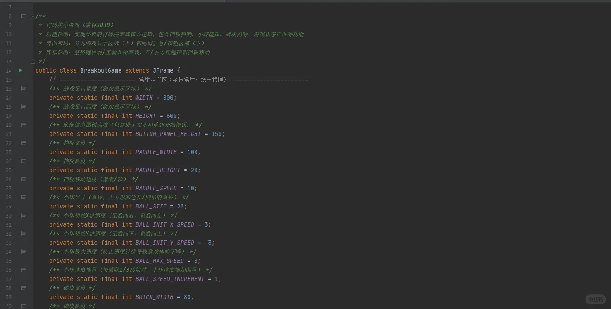The image size is (611, 309).
Task: Click line number 21 in the gutter
Action: click(9, 134)
